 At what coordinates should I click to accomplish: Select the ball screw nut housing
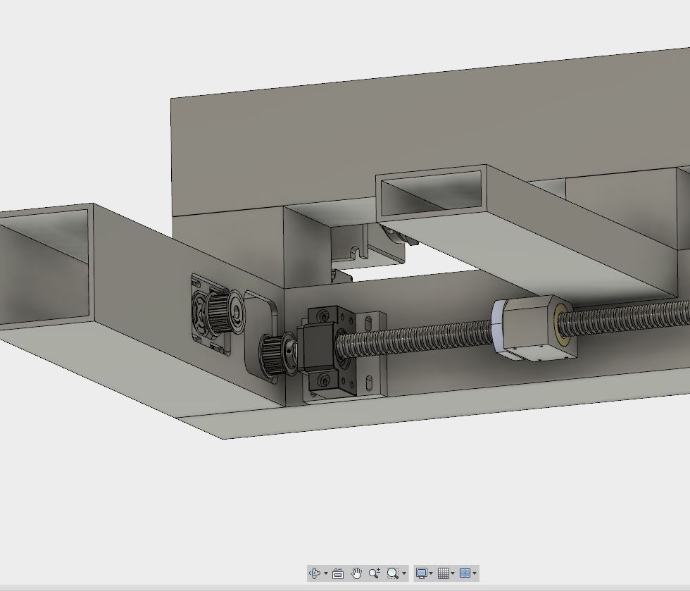[x=535, y=324]
